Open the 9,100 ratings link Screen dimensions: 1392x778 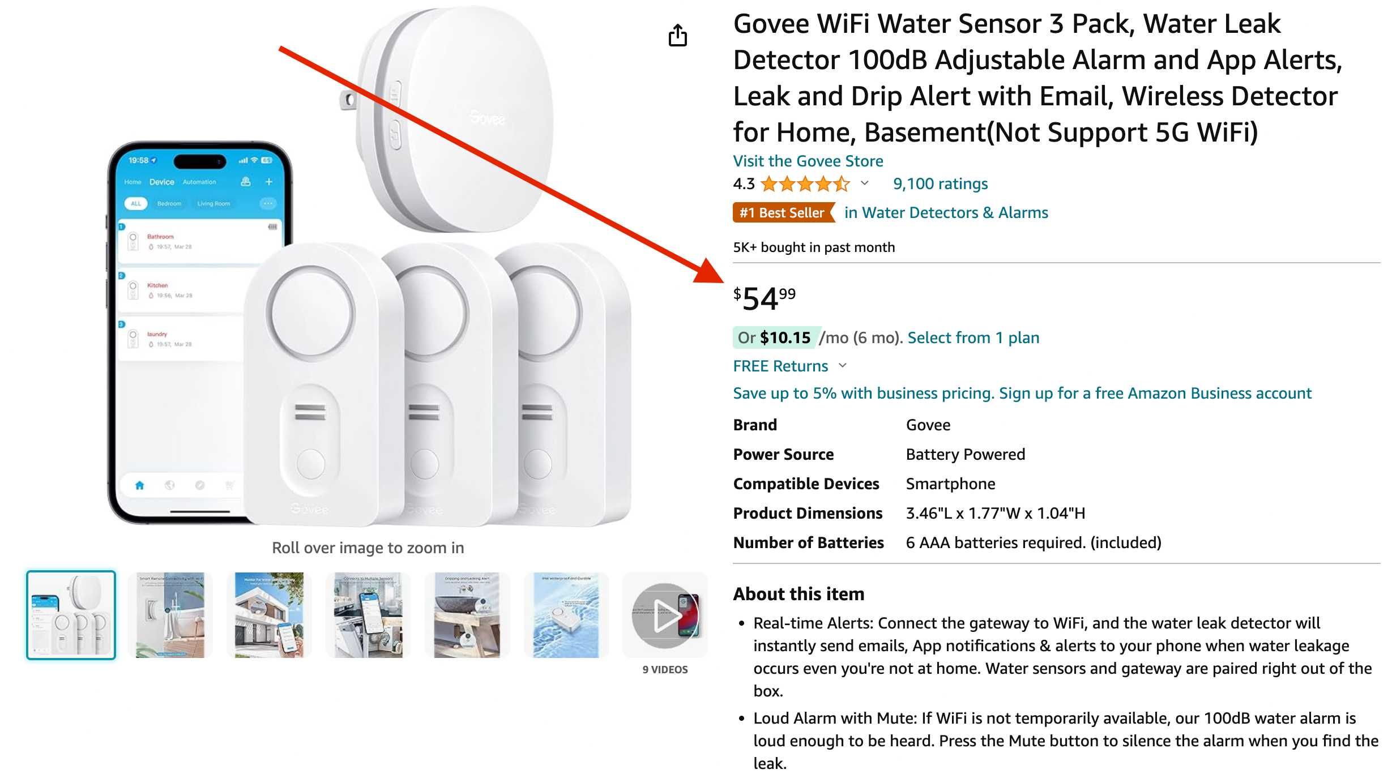point(940,183)
